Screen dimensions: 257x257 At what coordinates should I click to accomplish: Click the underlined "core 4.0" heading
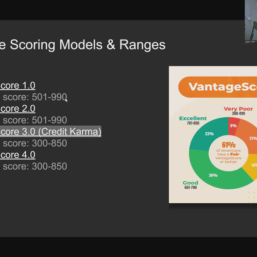point(18,155)
